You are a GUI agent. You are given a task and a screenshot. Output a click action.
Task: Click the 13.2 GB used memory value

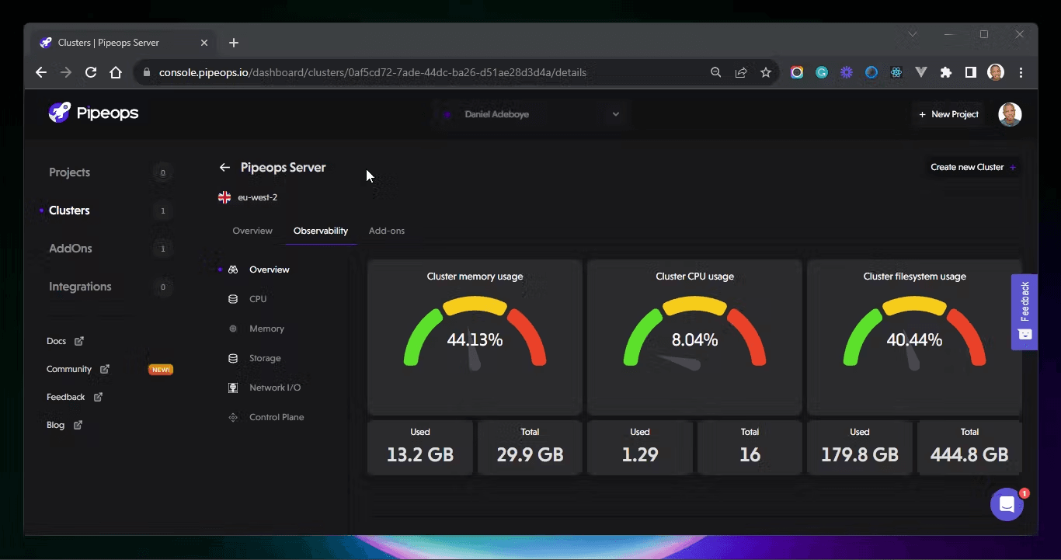[x=420, y=455]
